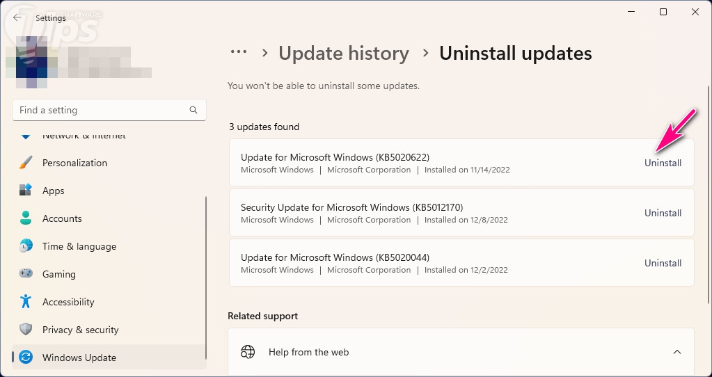Click the sidebar vertical scrollbar
712x377 pixels.
coord(206,278)
